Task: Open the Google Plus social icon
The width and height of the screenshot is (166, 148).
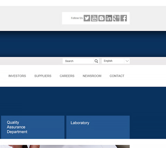Action: pos(116,18)
